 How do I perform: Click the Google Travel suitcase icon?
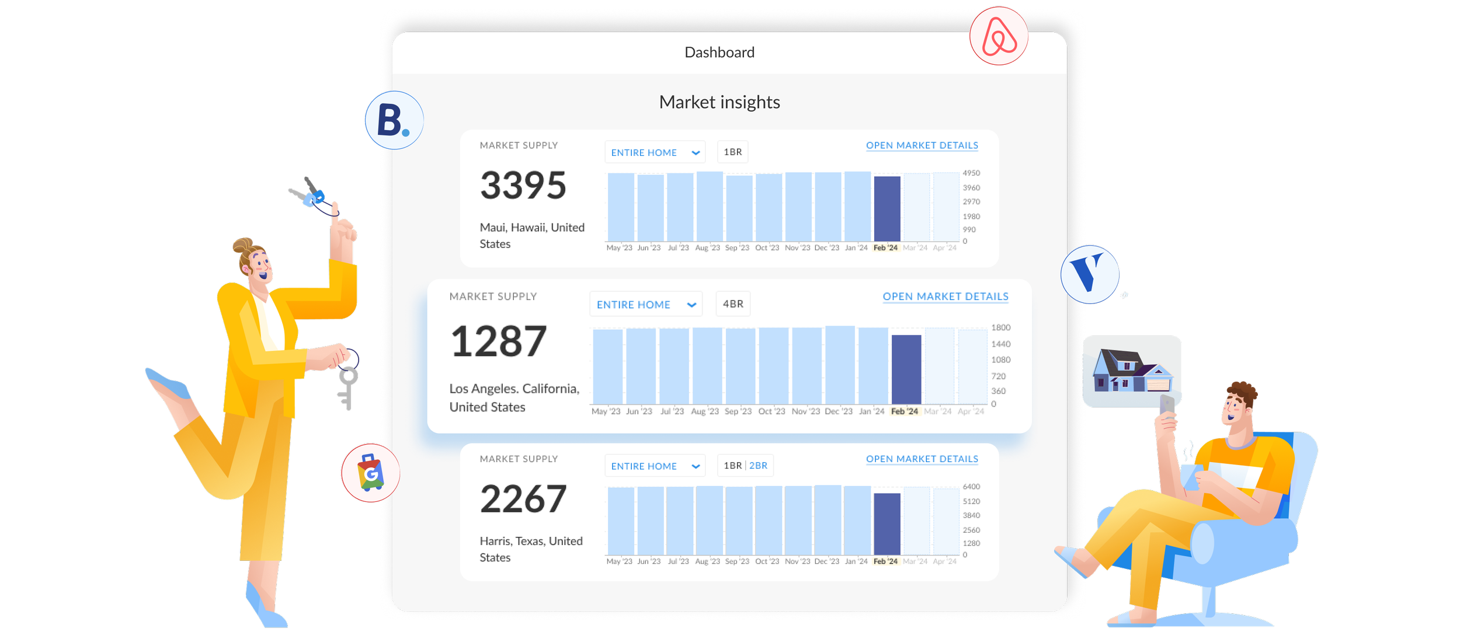pyautogui.click(x=371, y=473)
